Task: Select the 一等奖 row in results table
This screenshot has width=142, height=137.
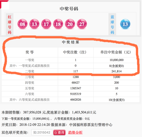Action: tap(71, 60)
